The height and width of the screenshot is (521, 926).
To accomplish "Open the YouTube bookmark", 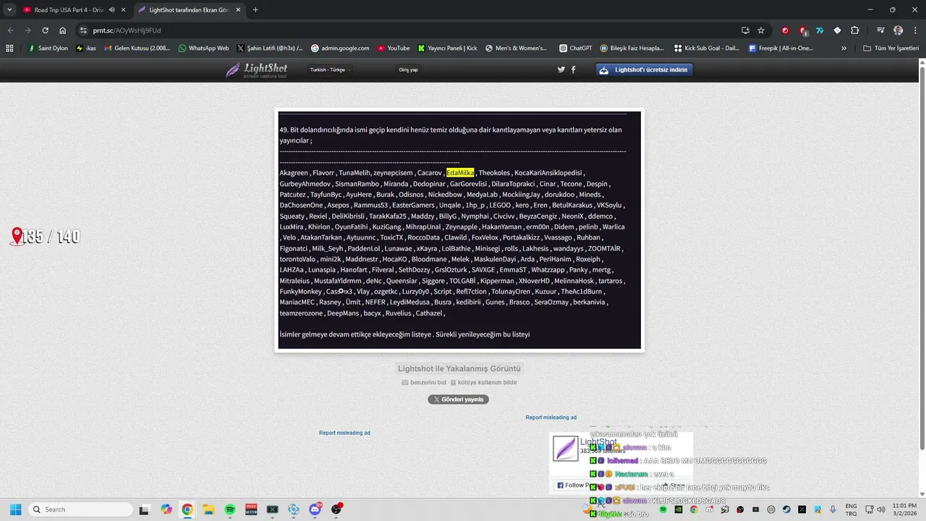I will point(394,48).
